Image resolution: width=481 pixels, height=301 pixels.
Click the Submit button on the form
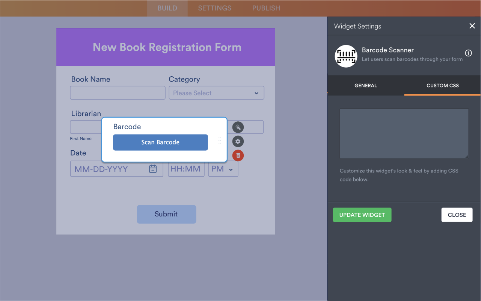(166, 214)
